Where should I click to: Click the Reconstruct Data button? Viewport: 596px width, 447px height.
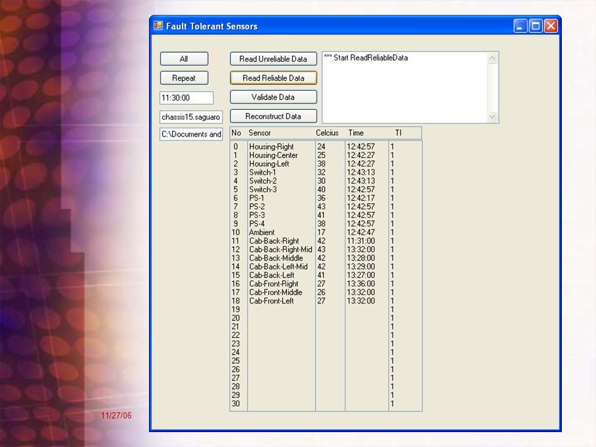point(273,116)
